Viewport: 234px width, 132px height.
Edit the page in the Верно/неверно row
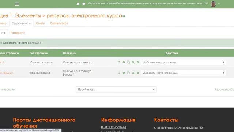point(124,73)
